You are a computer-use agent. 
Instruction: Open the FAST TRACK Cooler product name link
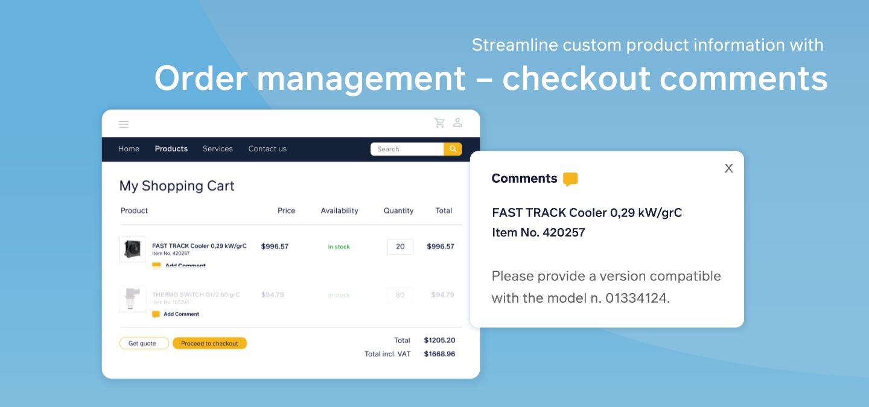[199, 246]
